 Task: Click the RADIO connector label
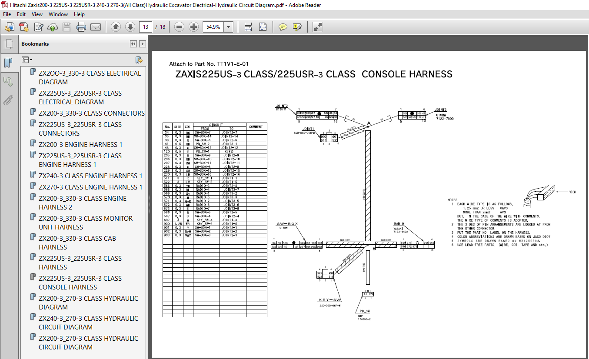click(x=399, y=223)
